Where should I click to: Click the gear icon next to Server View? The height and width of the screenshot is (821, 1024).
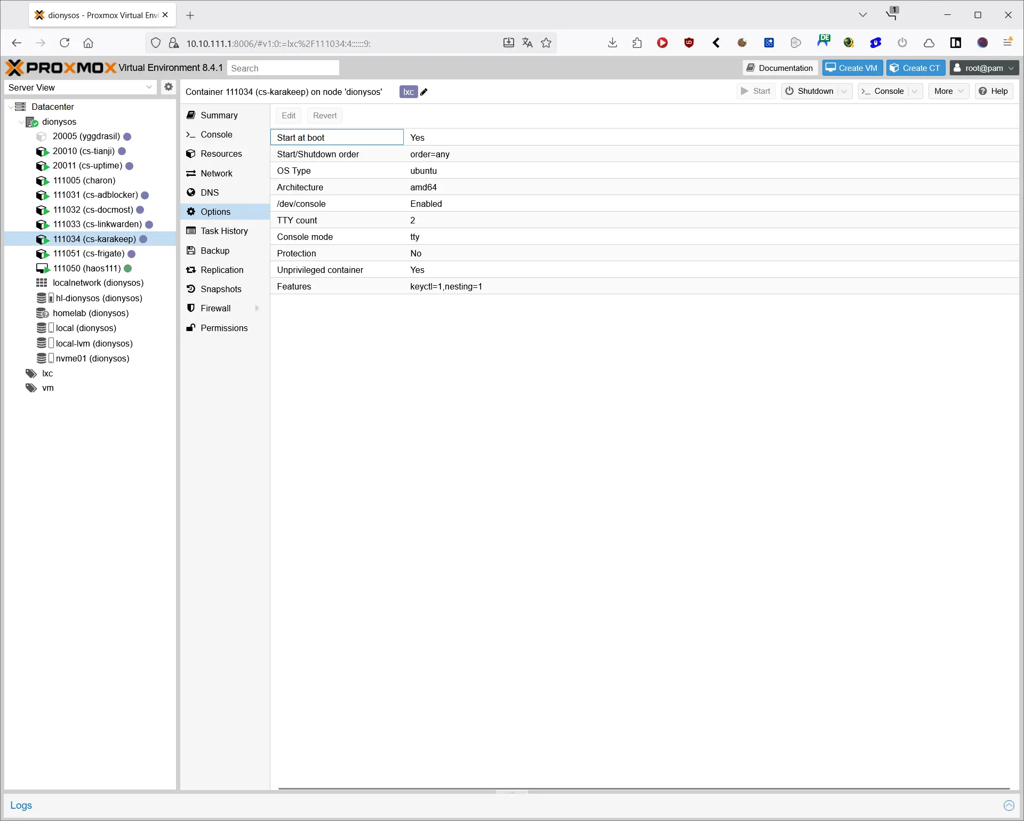point(169,87)
